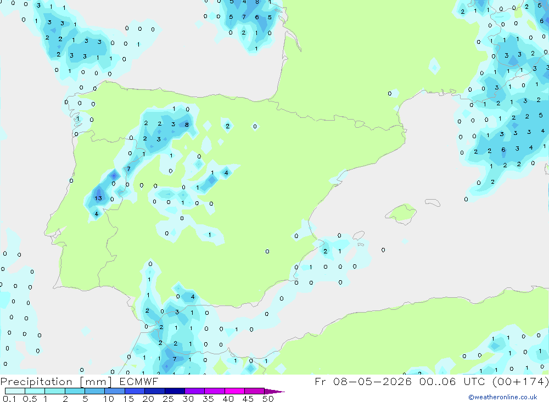Click the 2–5 mm legend color swatch
Screen dimensions: 549x402
click(75, 391)
